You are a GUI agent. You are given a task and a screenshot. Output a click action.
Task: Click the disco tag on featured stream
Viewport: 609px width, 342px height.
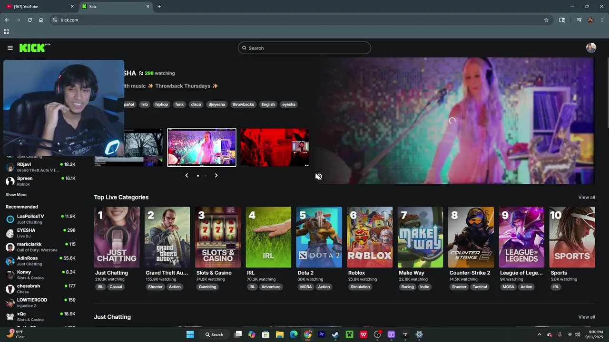click(196, 104)
